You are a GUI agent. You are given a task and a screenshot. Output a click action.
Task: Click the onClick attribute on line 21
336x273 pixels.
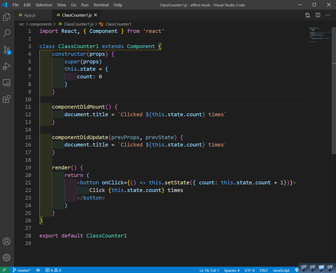pos(113,183)
